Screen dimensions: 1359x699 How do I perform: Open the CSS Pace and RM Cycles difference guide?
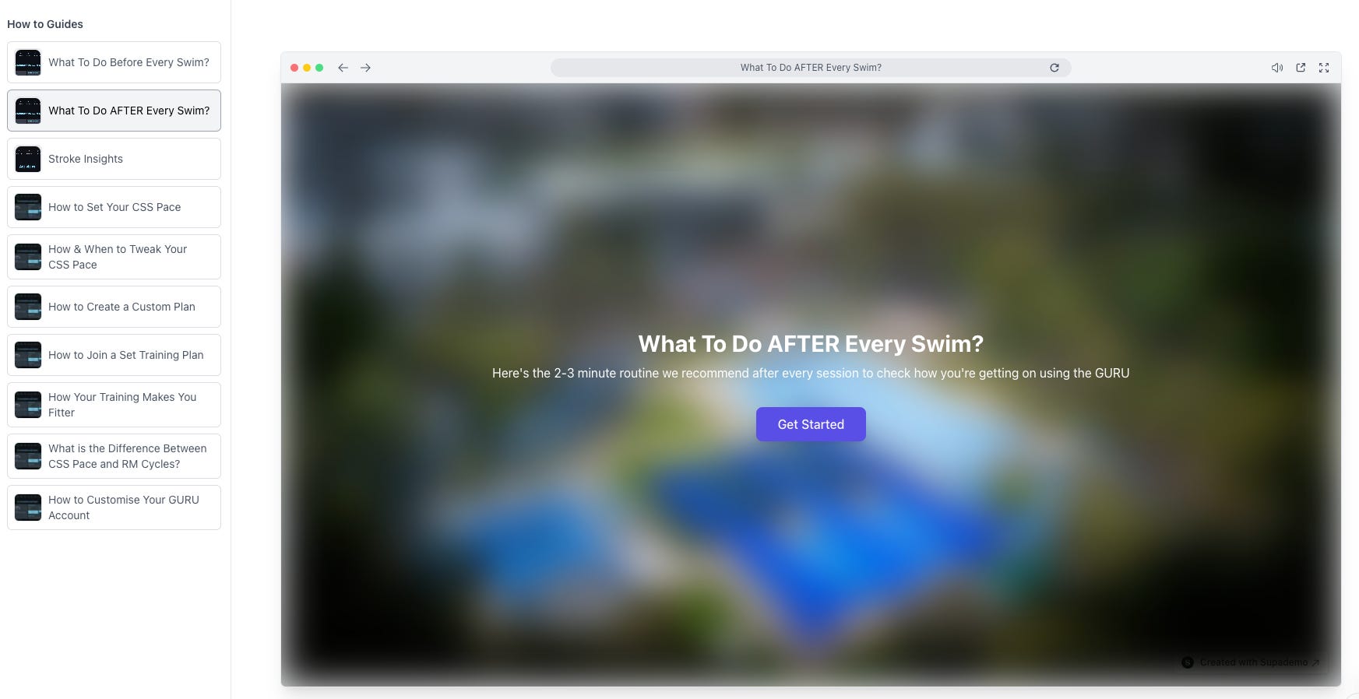[x=114, y=456]
